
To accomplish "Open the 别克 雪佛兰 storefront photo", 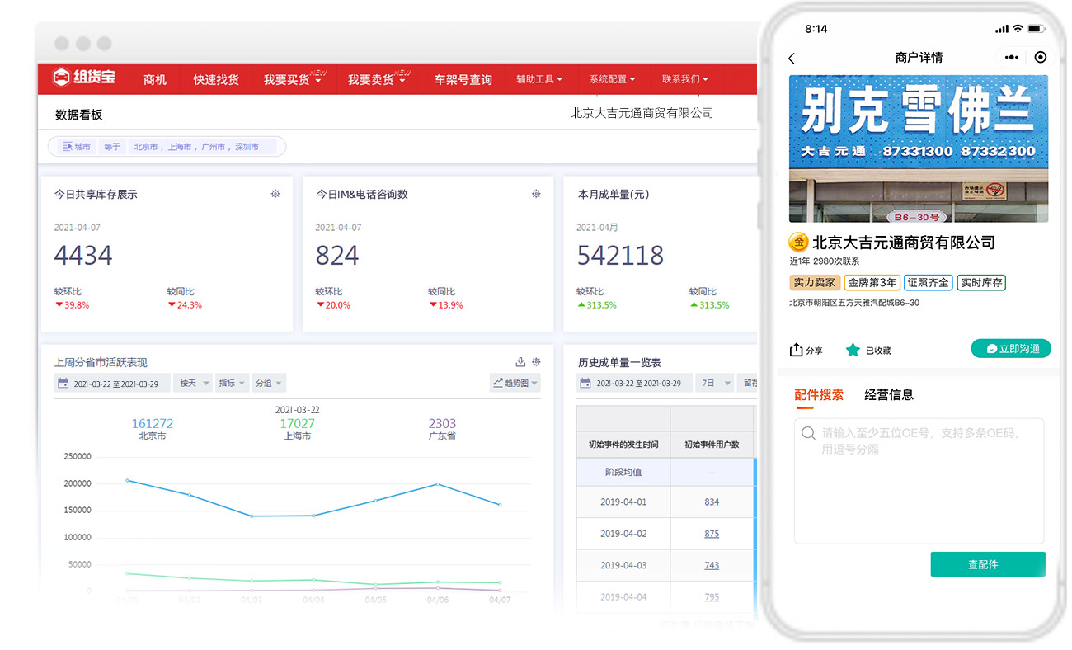I will click(x=919, y=148).
